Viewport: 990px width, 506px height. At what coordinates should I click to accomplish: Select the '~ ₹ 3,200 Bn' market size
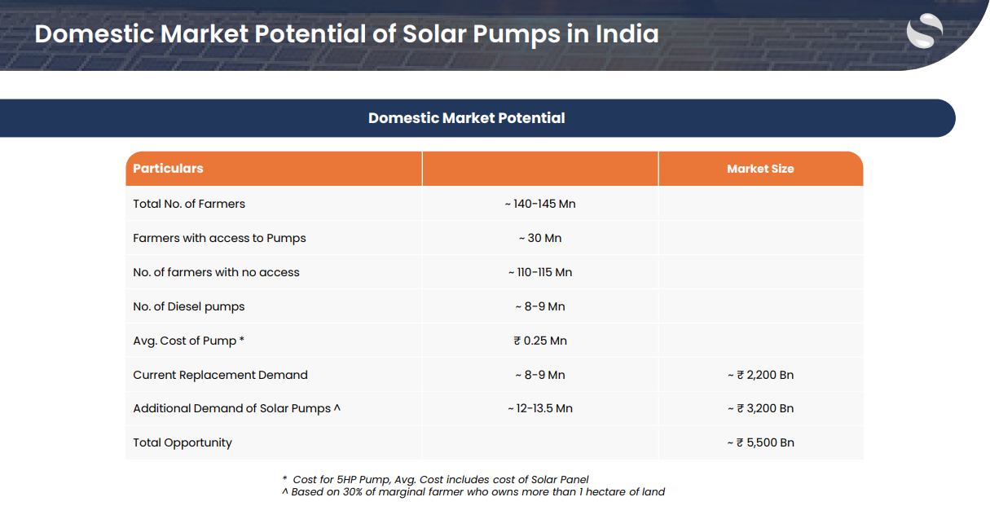[x=760, y=408]
